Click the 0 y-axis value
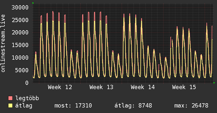The width and height of the screenshot is (217, 113). point(27,83)
